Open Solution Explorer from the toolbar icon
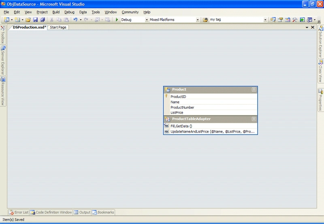 (273, 19)
